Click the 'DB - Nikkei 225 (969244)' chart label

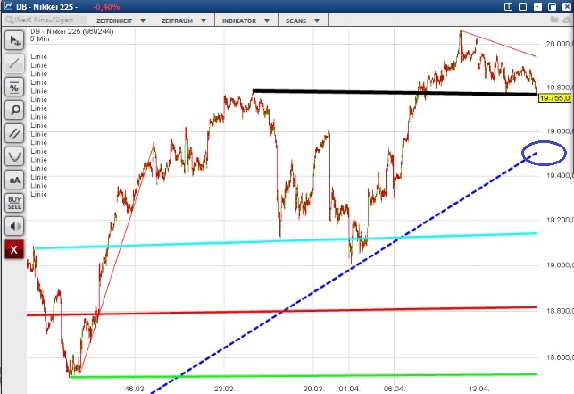point(72,31)
